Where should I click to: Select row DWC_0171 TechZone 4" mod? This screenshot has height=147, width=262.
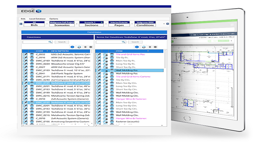click(x=56, y=77)
